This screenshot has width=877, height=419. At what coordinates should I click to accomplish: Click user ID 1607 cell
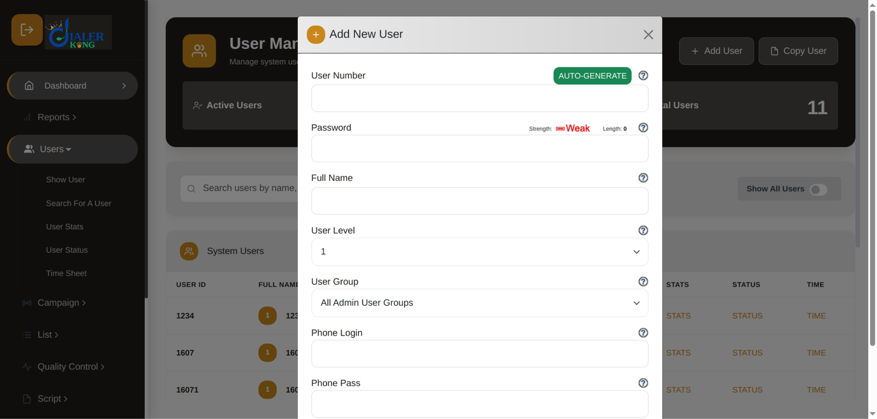coord(185,353)
